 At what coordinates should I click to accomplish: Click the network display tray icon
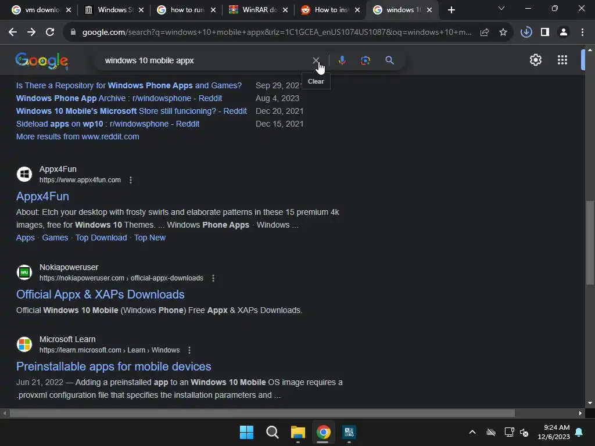pos(509,432)
